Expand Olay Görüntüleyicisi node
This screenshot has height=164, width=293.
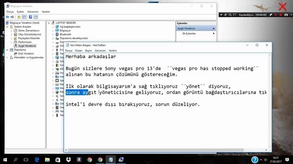click(x=11, y=35)
